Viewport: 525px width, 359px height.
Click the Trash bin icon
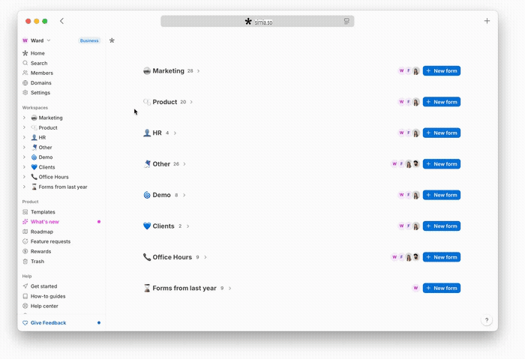pyautogui.click(x=25, y=262)
